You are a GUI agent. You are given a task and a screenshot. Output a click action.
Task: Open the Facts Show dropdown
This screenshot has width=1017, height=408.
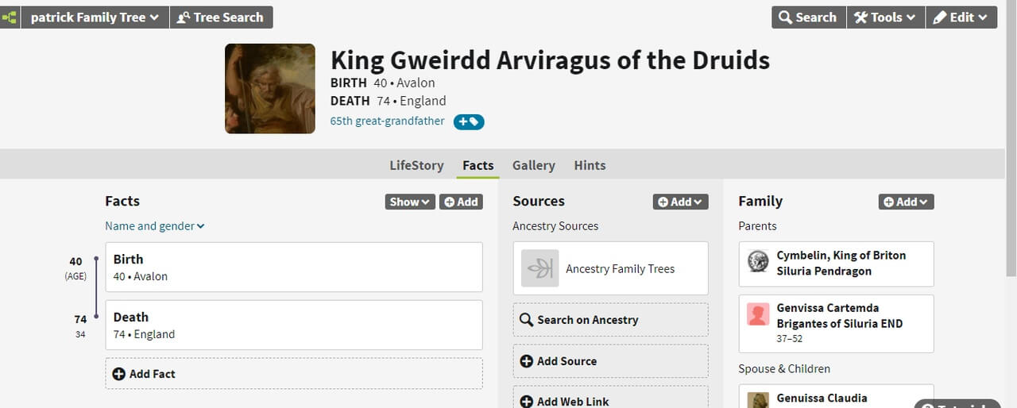tap(410, 202)
